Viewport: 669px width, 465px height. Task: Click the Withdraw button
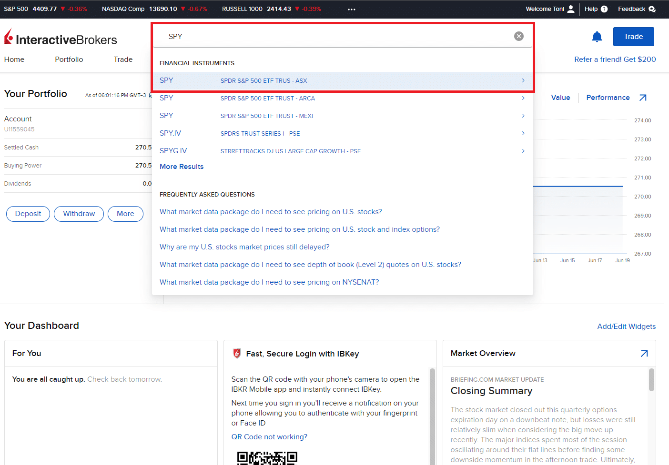coord(79,214)
